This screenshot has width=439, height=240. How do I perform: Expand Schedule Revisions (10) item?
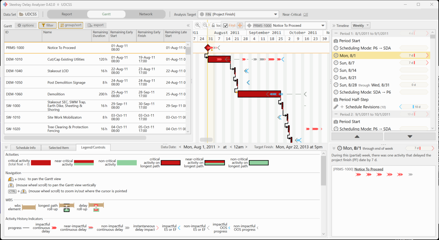point(342,107)
